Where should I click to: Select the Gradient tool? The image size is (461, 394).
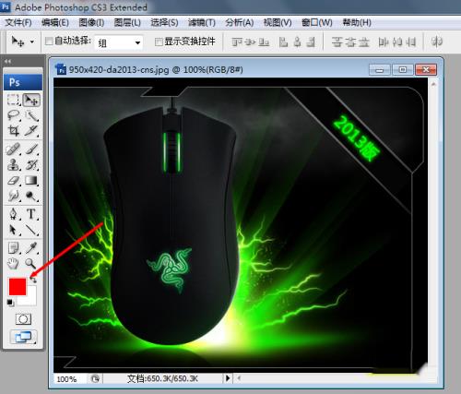point(31,180)
